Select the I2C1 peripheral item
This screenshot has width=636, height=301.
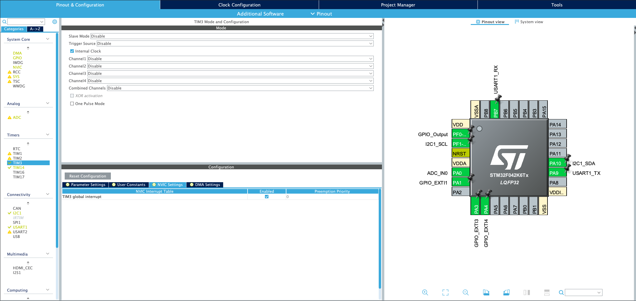pos(17,213)
